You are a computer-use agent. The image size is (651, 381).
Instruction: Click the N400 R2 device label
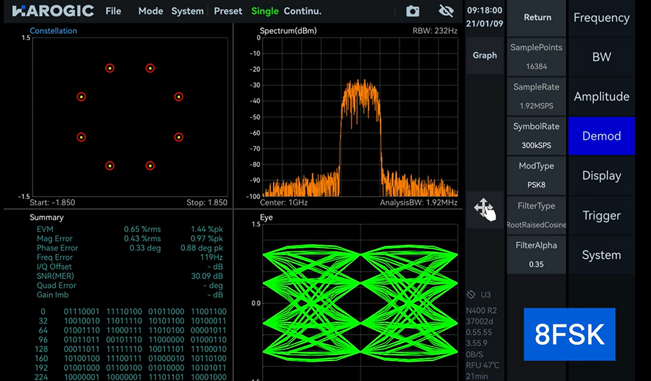pos(481,311)
